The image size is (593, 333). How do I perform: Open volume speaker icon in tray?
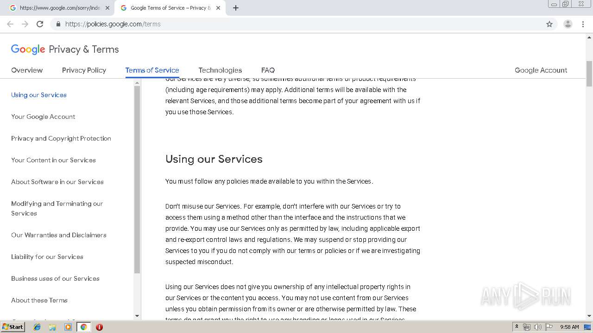click(x=537, y=327)
